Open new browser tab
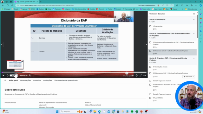The height and width of the screenshot is (114, 203). click(41, 2)
